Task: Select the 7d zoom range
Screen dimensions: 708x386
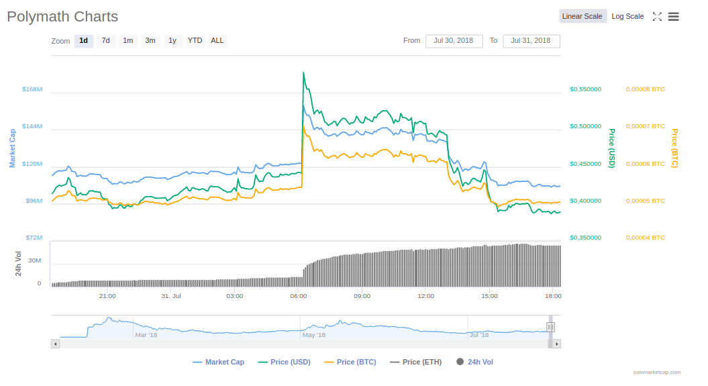Action: pyautogui.click(x=105, y=41)
